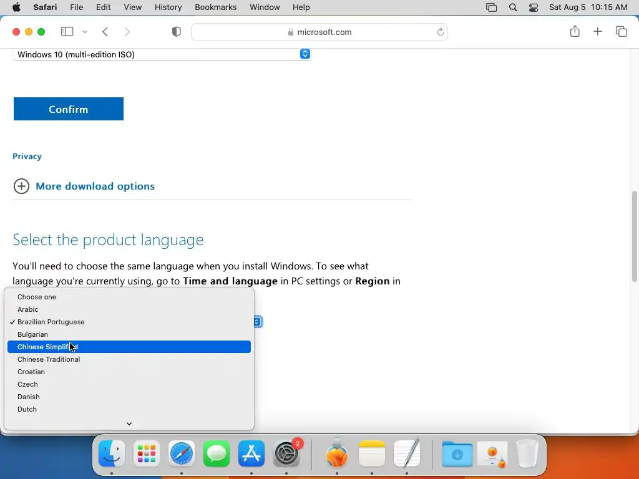Expand More download options plus icon
Viewport: 639px width, 479px height.
tap(21, 186)
